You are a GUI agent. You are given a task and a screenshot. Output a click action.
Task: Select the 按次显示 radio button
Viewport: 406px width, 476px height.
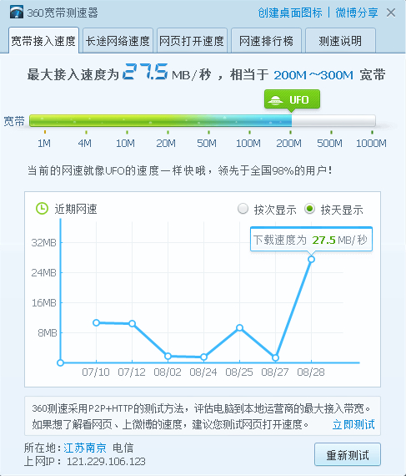point(243,209)
